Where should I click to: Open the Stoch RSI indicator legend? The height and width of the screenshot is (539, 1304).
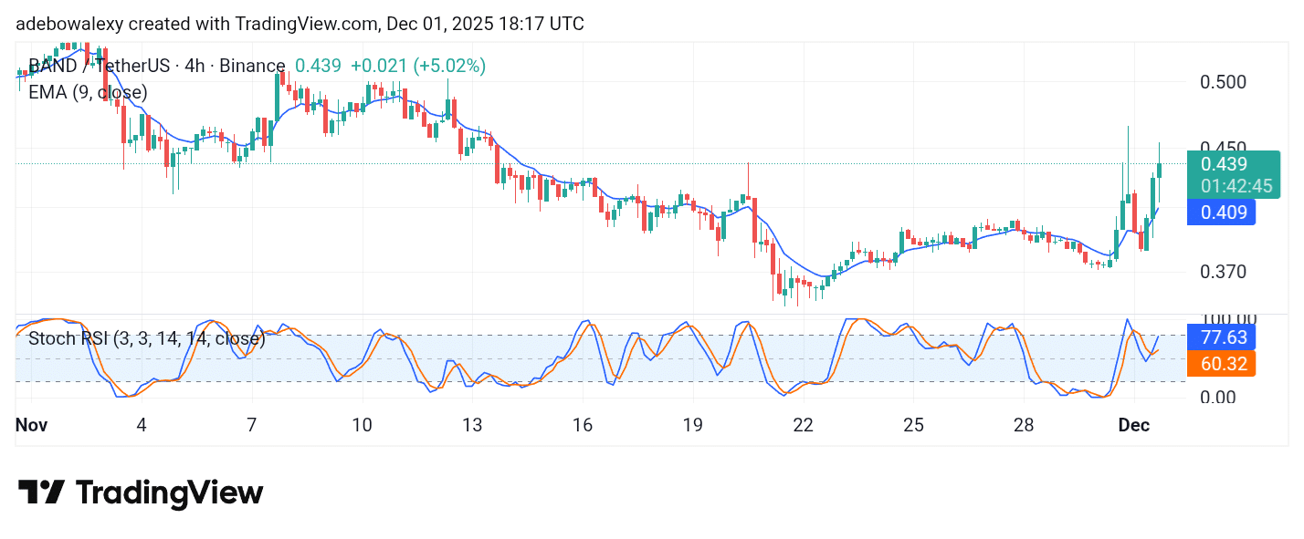click(x=146, y=339)
